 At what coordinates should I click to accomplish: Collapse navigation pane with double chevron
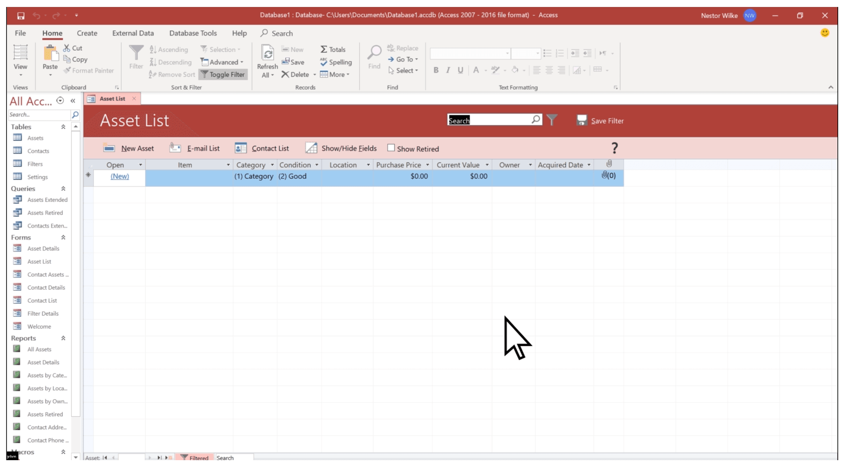(x=73, y=101)
